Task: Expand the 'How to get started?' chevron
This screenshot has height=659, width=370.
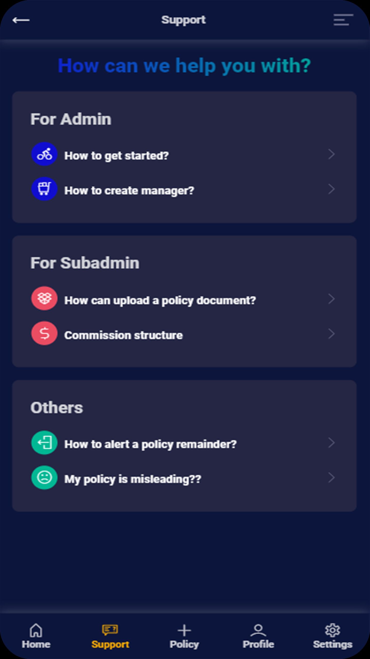Action: click(x=331, y=154)
